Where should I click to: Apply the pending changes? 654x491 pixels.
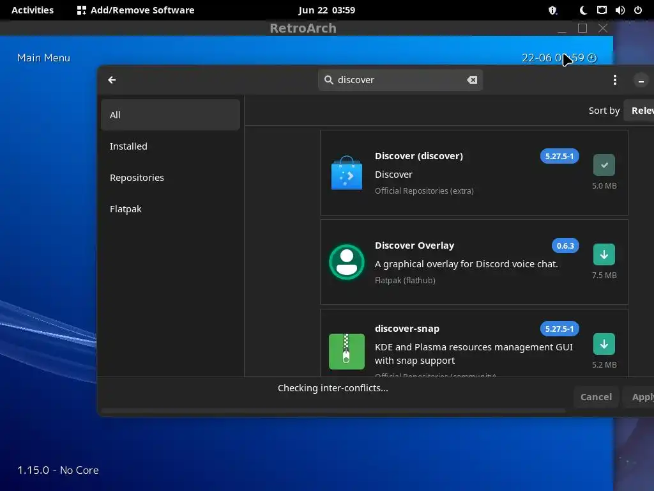click(x=640, y=397)
